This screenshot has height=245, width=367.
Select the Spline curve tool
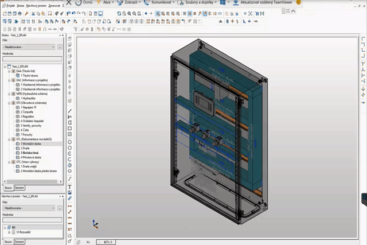[70, 178]
